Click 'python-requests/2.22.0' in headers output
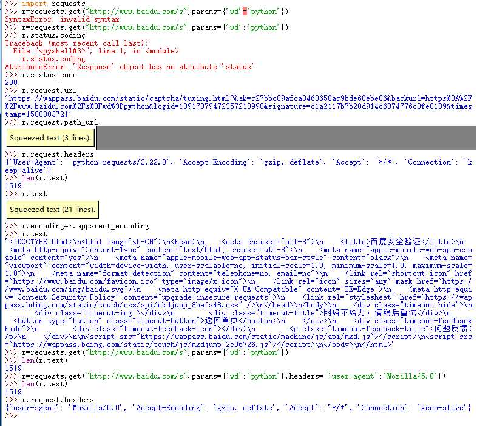 (120, 162)
